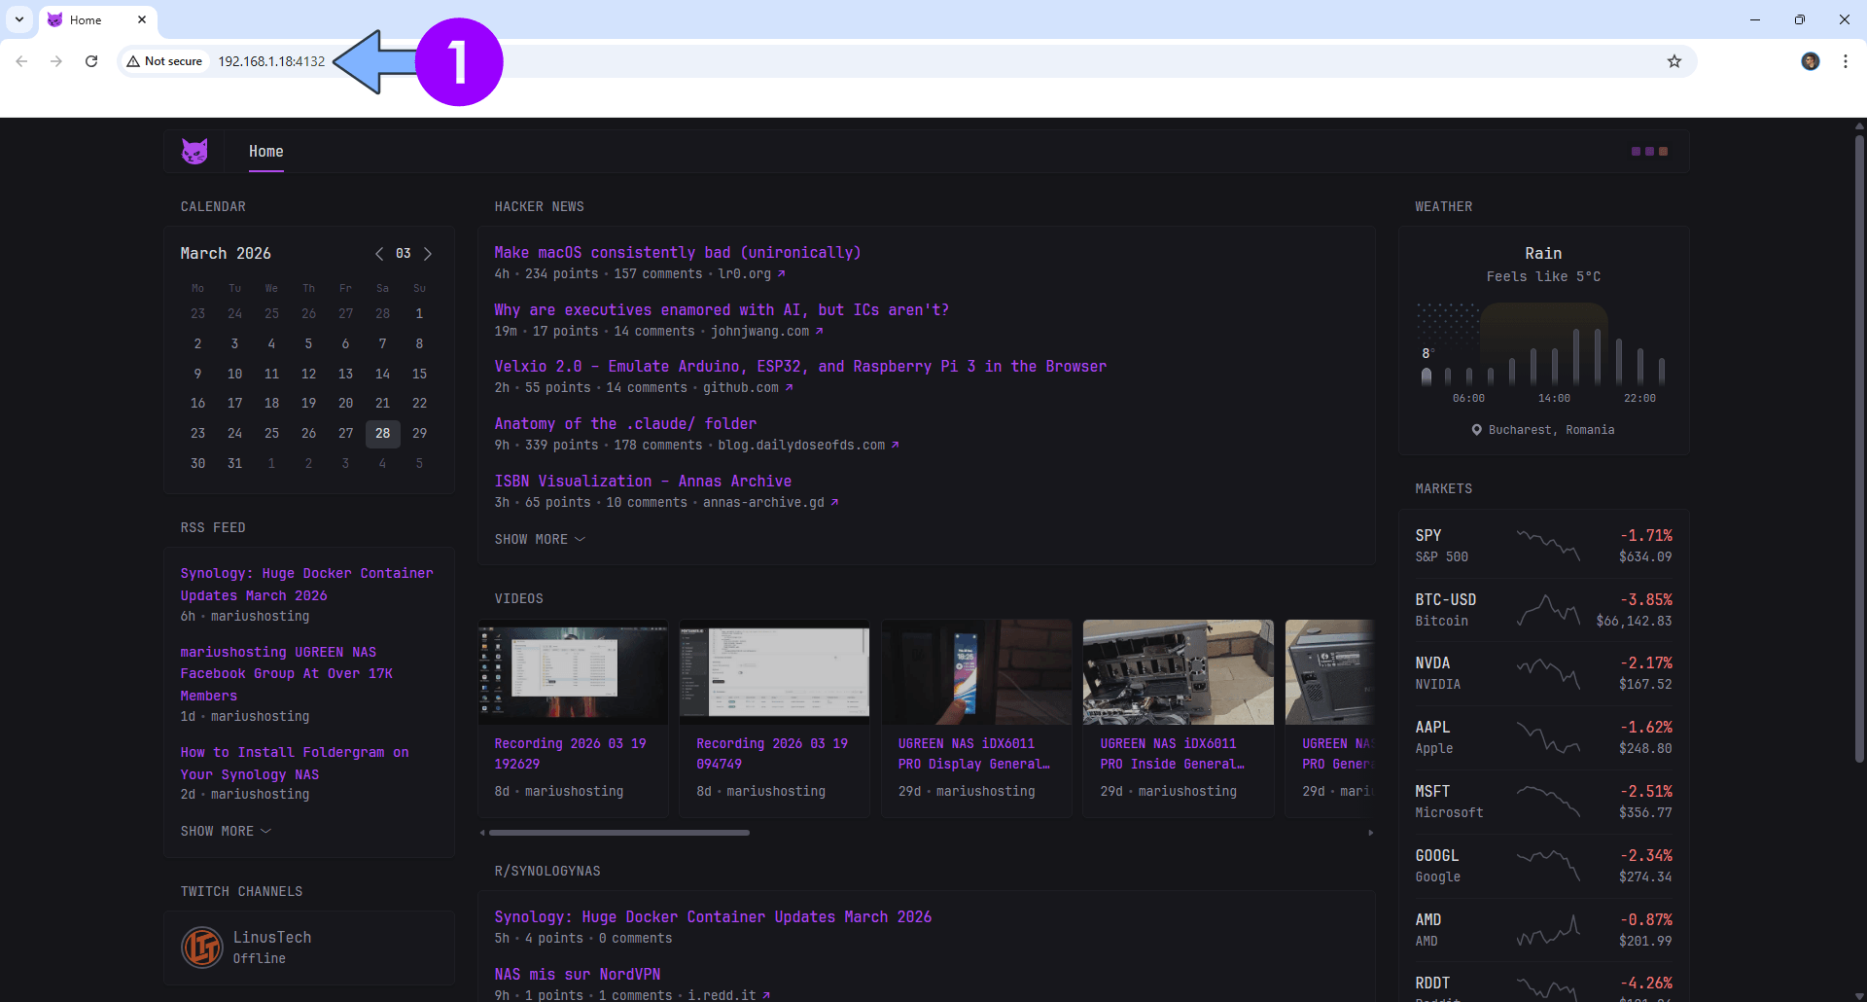Click the BTC-USD Bitcoin market row
Image resolution: width=1867 pixels, height=1002 pixels.
(x=1542, y=610)
